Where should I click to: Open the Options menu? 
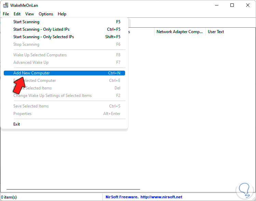tap(46, 14)
